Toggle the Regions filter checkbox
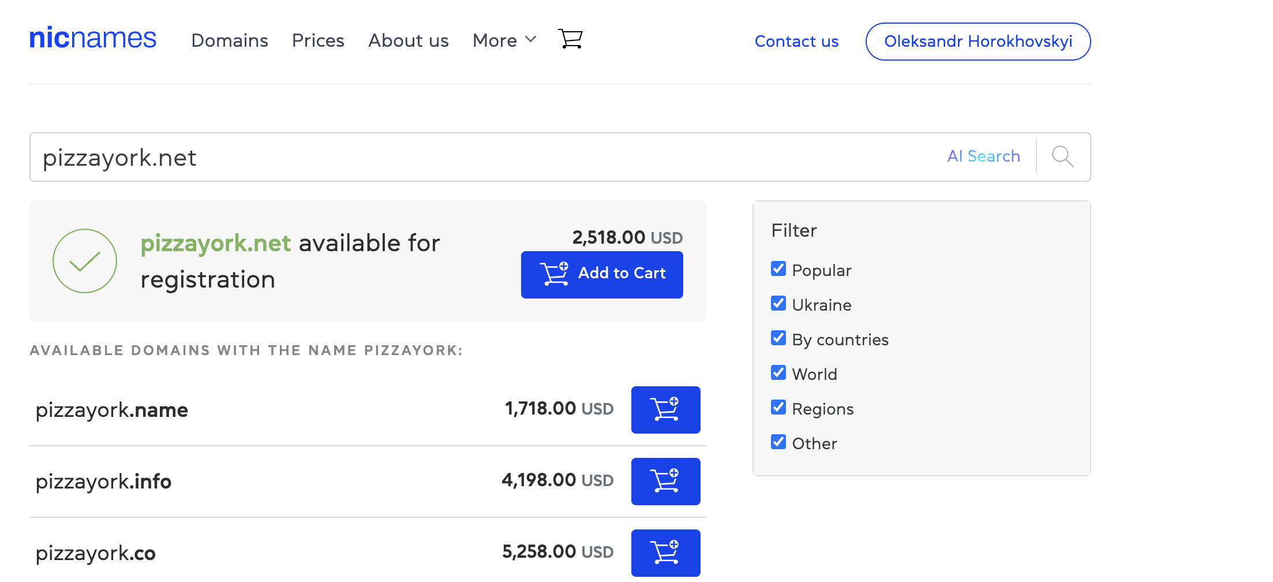The width and height of the screenshot is (1273, 582). point(778,407)
